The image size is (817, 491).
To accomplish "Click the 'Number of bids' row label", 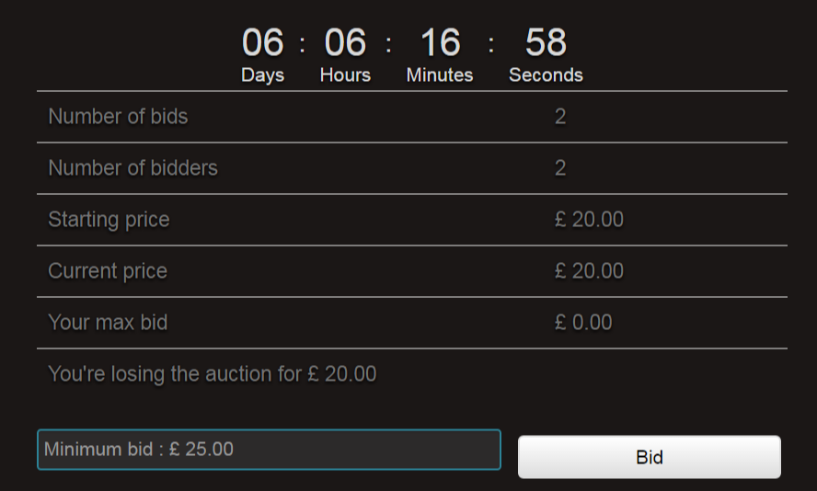I will (x=118, y=117).
